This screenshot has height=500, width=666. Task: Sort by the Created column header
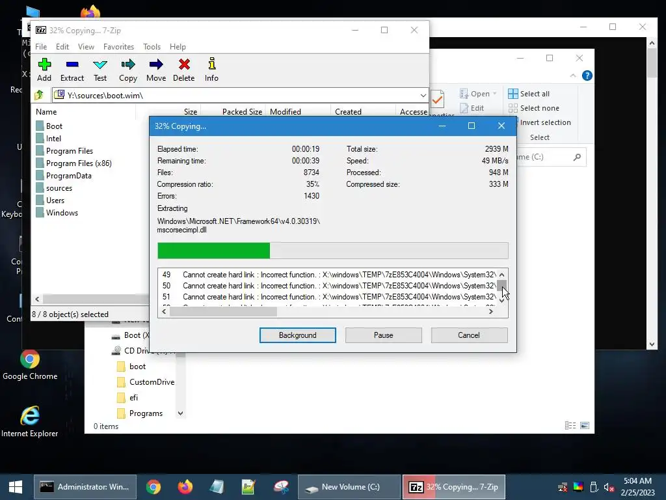pos(349,112)
